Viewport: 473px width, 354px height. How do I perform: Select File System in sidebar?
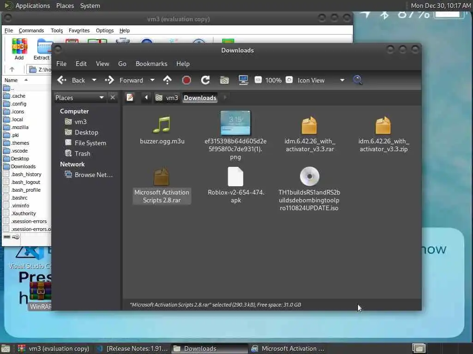85,143
